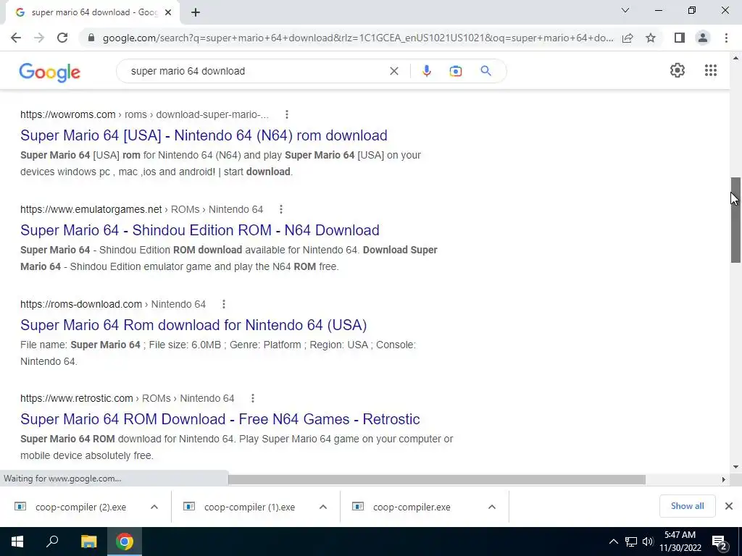Open Windows taskbar search
742x556 pixels.
52,542
